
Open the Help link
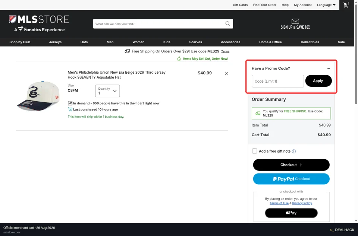[285, 5]
